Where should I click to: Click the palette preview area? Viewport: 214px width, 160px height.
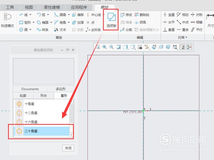43,71
